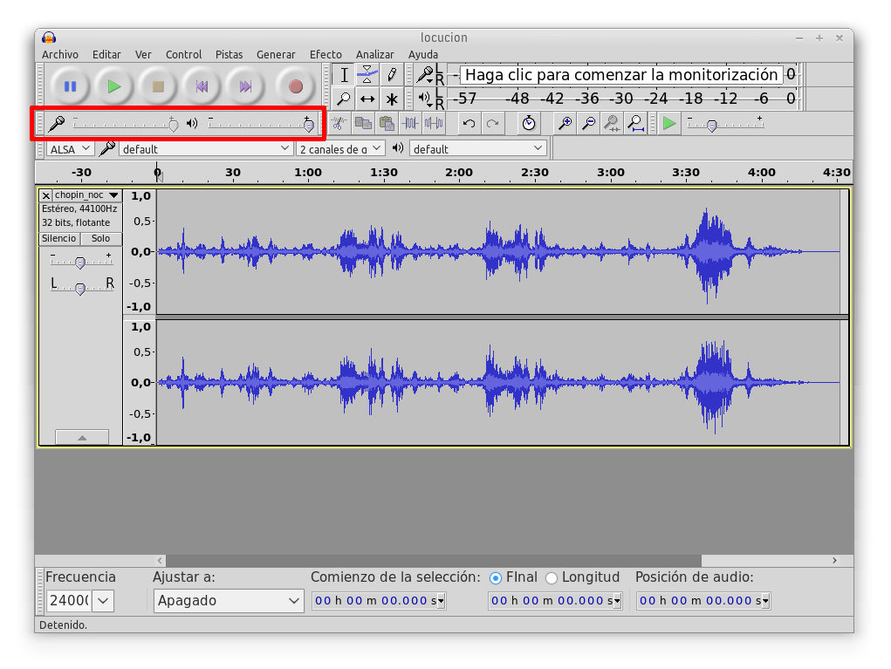
Task: Open the playback meter speaker menu
Action: (x=424, y=99)
